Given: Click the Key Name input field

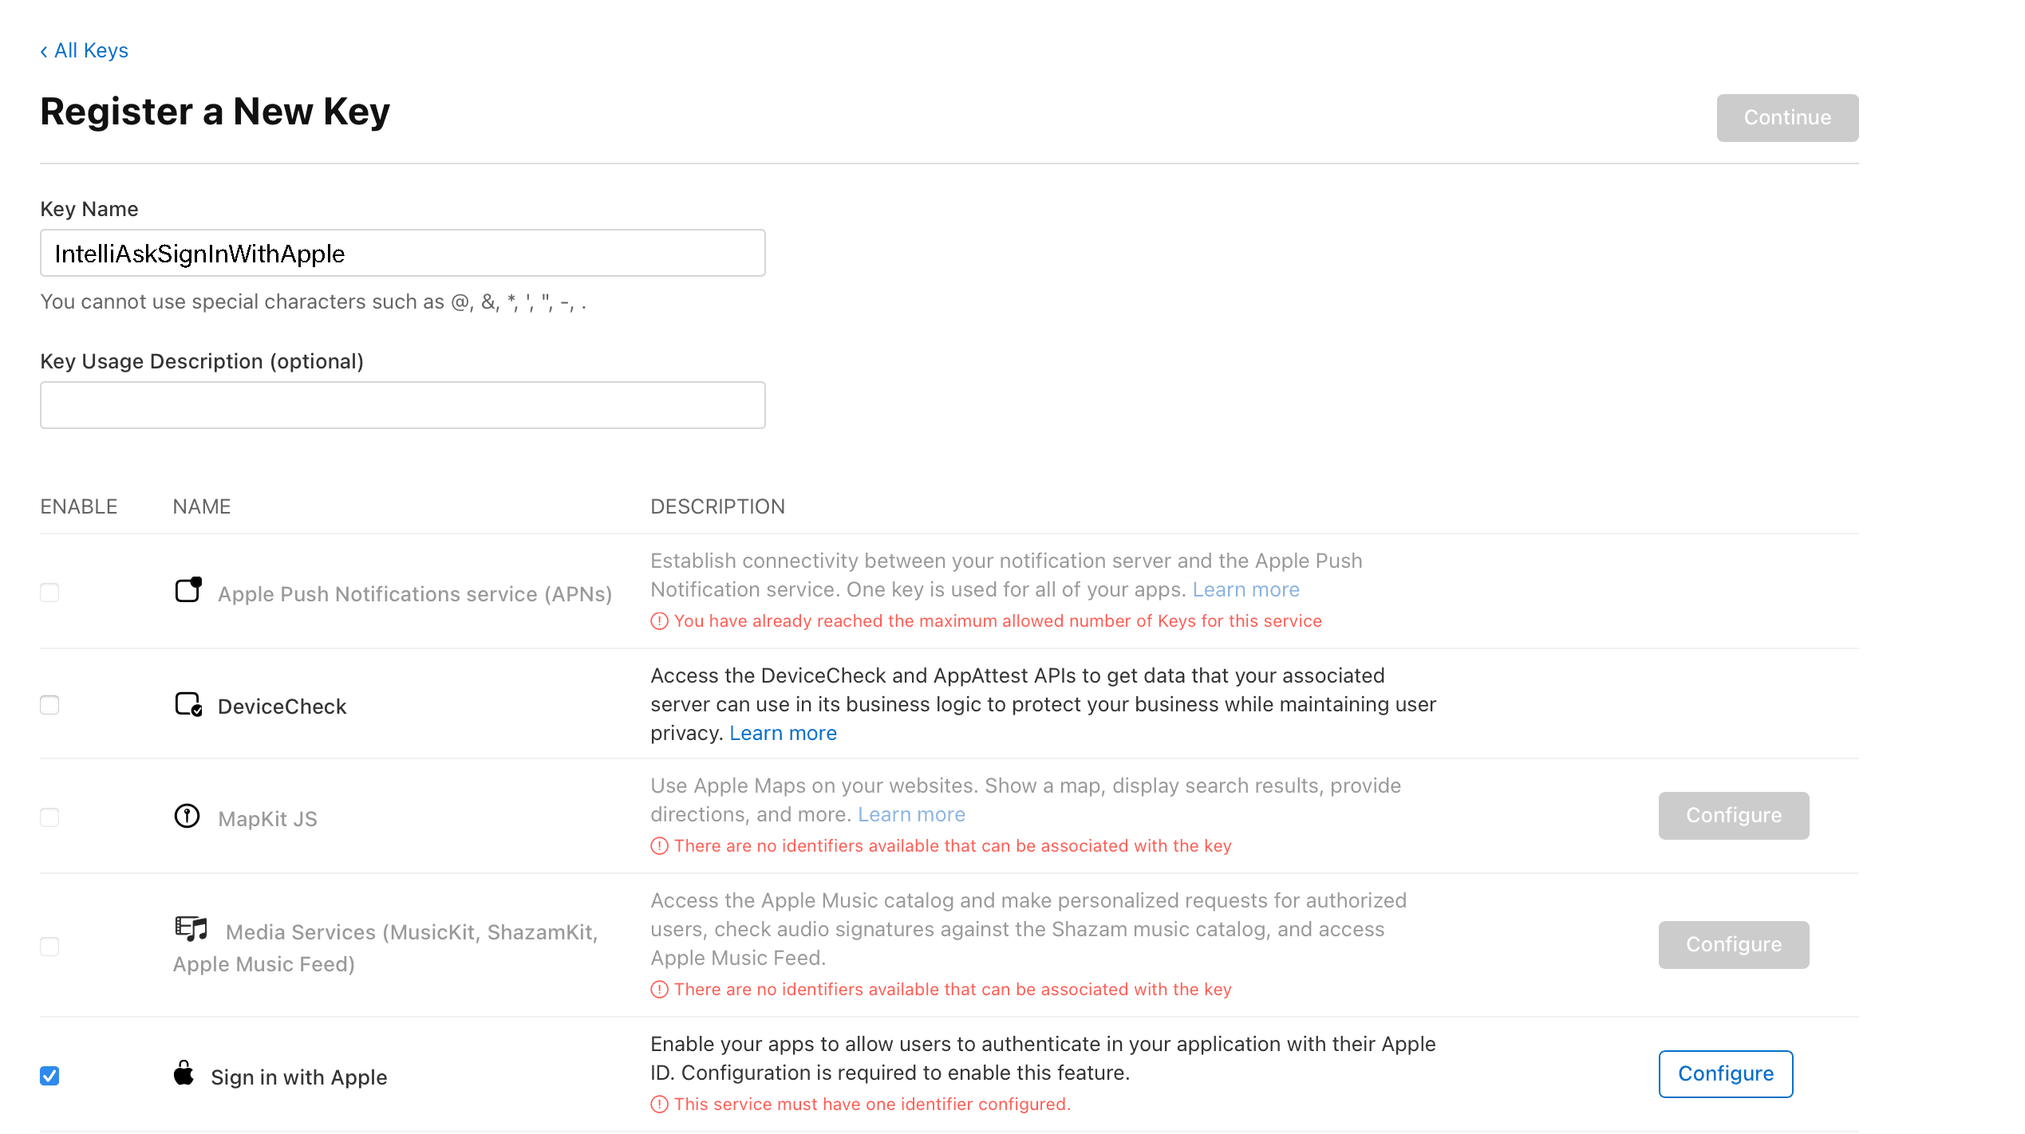Looking at the screenshot, I should (403, 253).
